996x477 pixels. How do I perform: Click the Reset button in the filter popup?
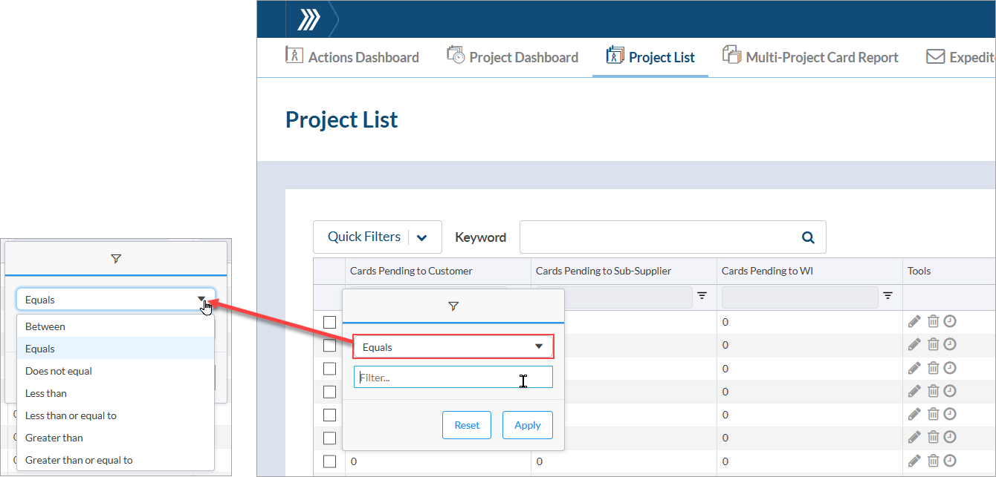467,425
